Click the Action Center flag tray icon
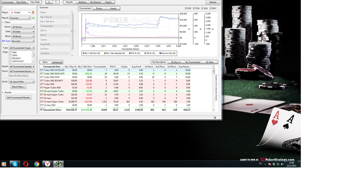This screenshot has width=337, height=189. click(270, 164)
